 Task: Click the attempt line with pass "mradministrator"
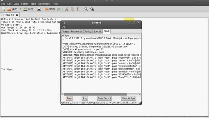click(101, 66)
